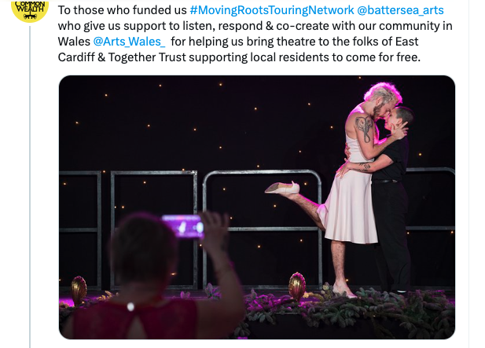
Task: Click the metal barrier railing in the photo
Action: point(262,229)
